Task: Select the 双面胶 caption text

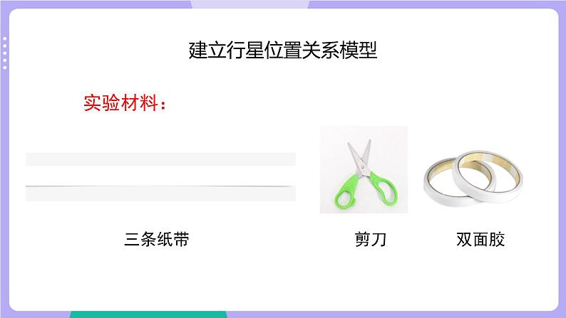Action: [x=480, y=240]
